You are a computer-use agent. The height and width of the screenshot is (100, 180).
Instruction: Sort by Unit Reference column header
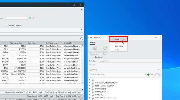click(x=54, y=43)
